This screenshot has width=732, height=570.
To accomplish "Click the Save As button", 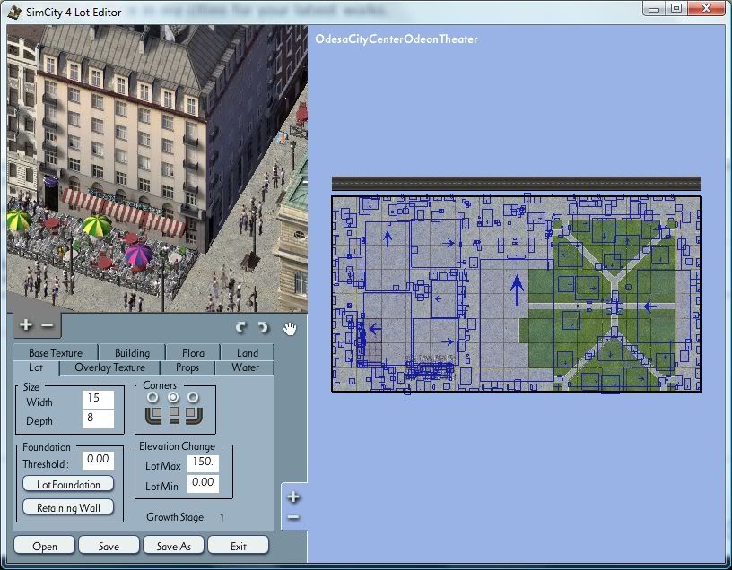I will [x=174, y=545].
